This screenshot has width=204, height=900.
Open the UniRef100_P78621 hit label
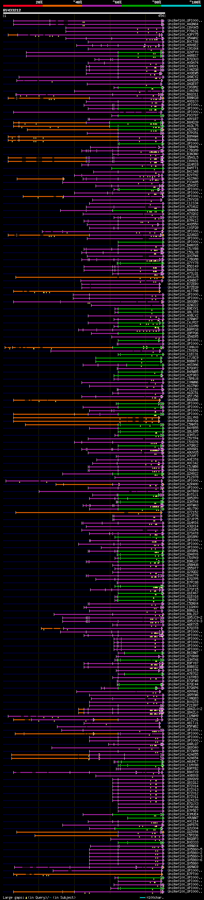pyautogui.click(x=183, y=31)
